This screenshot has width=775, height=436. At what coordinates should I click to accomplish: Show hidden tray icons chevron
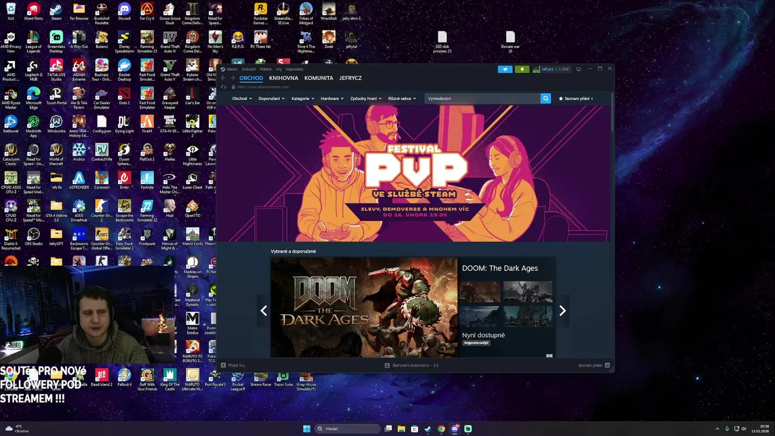pos(717,429)
